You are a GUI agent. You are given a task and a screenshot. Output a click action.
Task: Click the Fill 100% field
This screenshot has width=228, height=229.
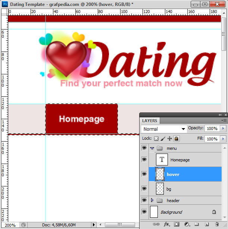[212, 139]
